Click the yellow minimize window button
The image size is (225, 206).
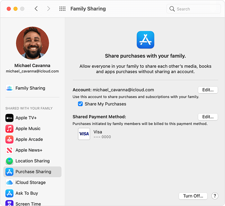point(15,9)
